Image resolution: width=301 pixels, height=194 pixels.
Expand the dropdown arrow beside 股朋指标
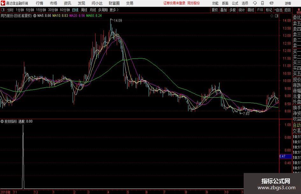[x=2, y=121]
